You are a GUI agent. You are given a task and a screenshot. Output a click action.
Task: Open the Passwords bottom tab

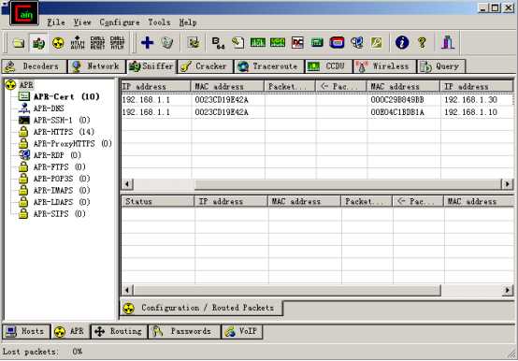click(x=184, y=331)
